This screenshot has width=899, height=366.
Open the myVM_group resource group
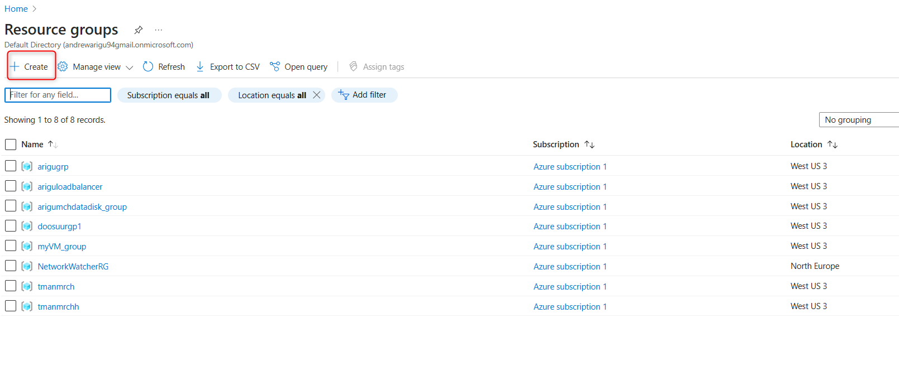click(62, 247)
